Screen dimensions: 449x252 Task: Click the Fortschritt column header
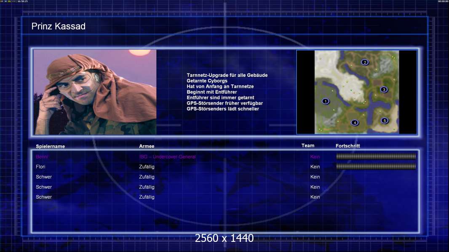pos(347,146)
